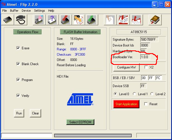Open the Help menu
Viewport: 172px width, 140px height.
click(51, 11)
